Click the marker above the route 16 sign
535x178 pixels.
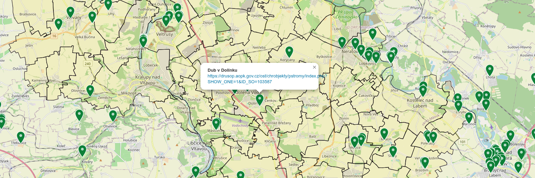[59, 24]
